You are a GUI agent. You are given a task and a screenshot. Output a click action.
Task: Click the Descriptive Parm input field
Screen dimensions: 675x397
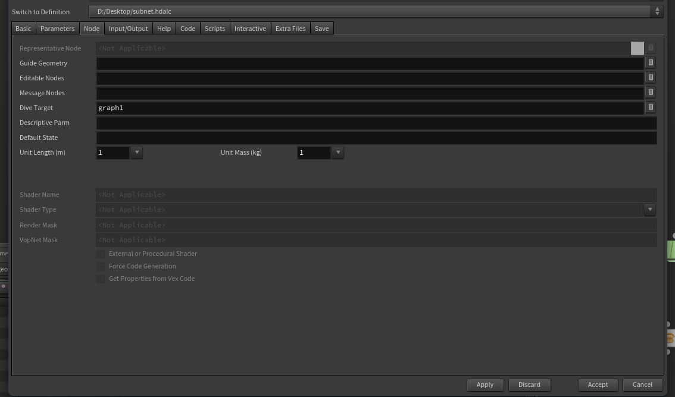point(376,123)
